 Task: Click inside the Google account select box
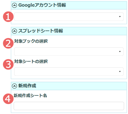(69, 17)
